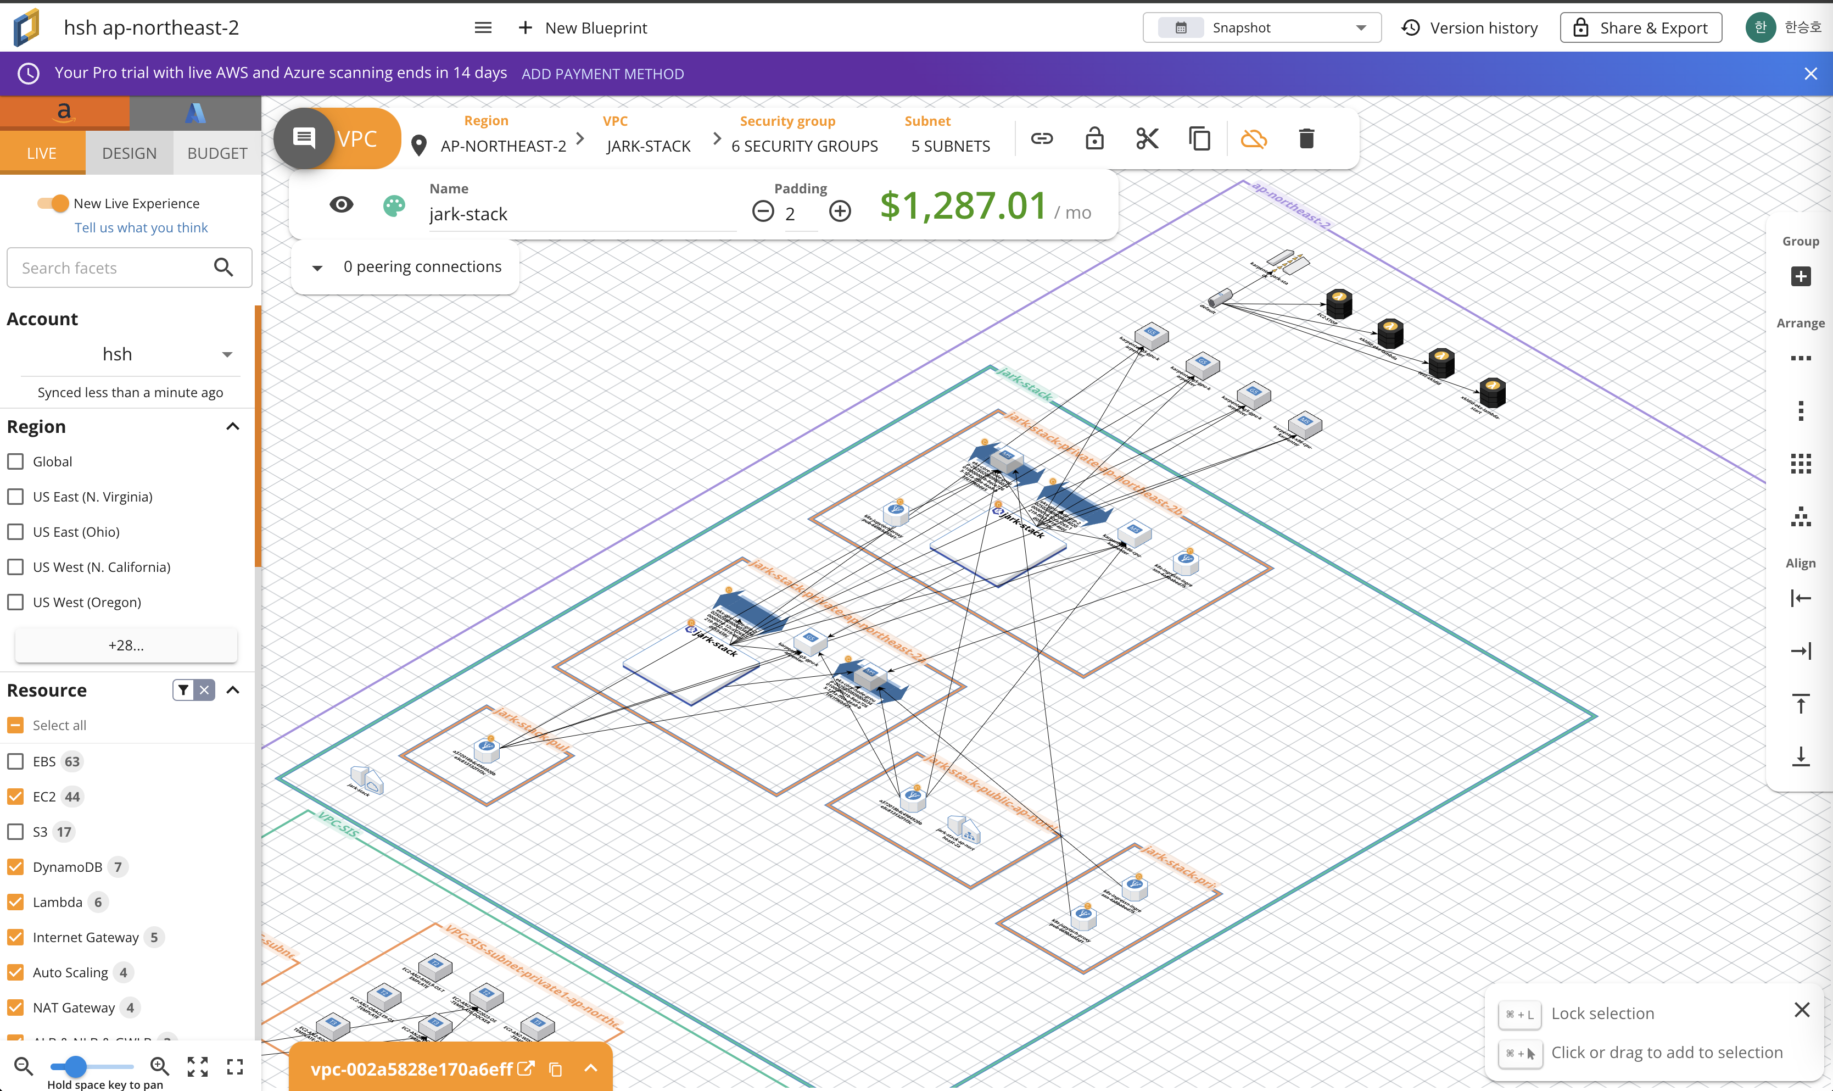Toggle the eye visibility icon
Screen dimensions: 1833x1091
click(x=342, y=204)
